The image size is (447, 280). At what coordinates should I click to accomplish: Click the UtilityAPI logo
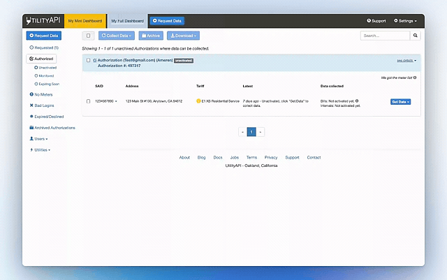pyautogui.click(x=44, y=21)
